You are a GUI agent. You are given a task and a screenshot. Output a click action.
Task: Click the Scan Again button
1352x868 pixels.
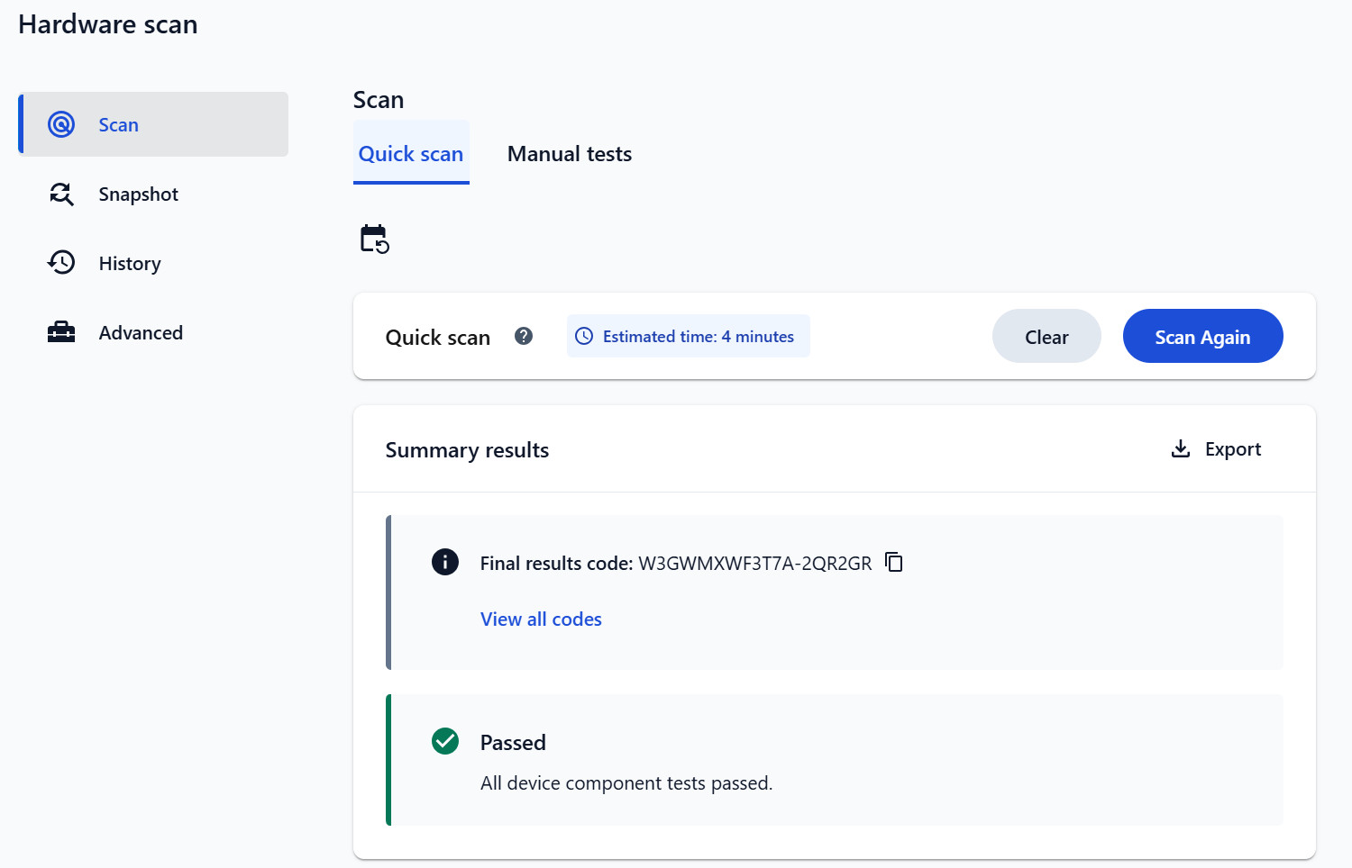(x=1202, y=336)
